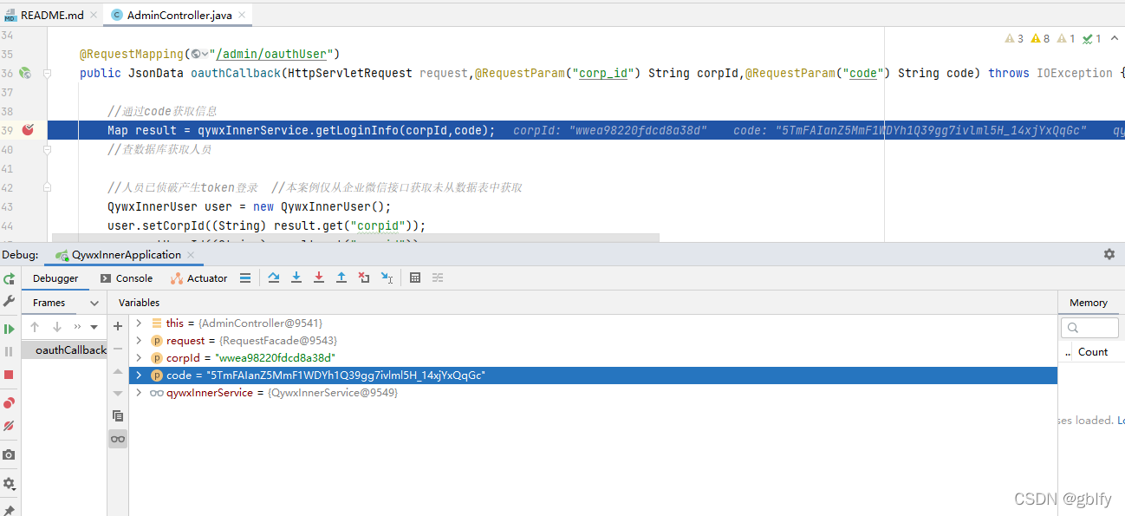Open Debug tool window options gear
Image resolution: width=1125 pixels, height=516 pixels.
point(1109,254)
